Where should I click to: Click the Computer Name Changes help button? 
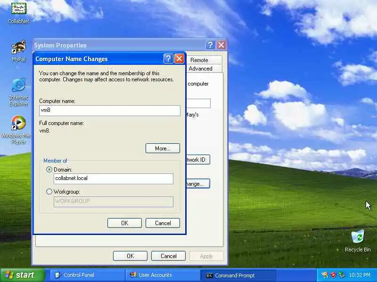pos(168,58)
